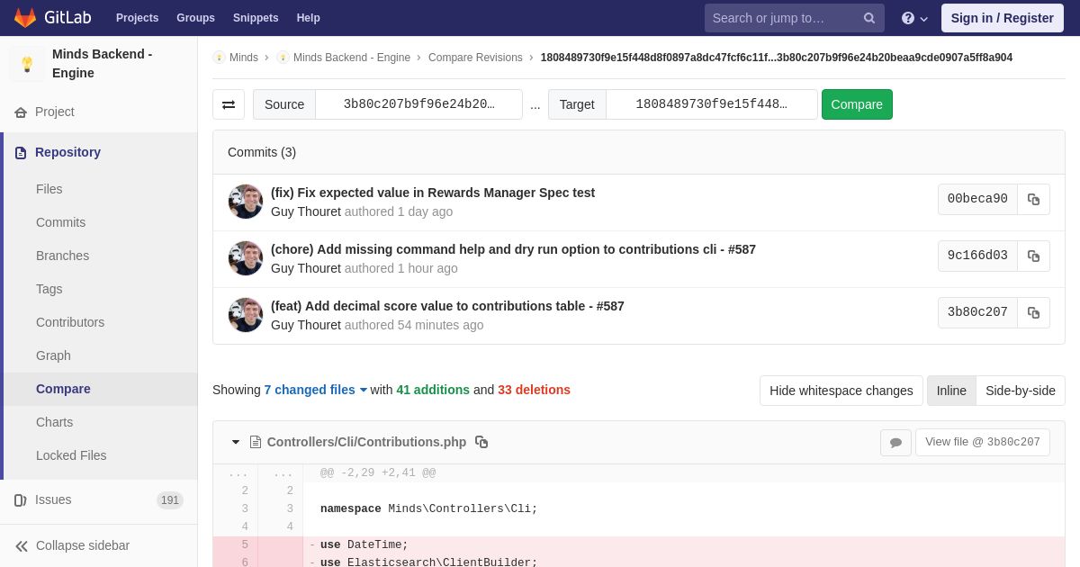Open author avatar for feat commit

pyautogui.click(x=246, y=315)
